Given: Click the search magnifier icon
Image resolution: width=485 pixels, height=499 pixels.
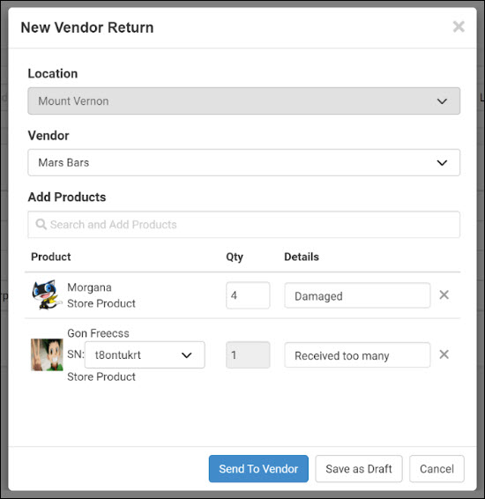Looking at the screenshot, I should (x=41, y=224).
